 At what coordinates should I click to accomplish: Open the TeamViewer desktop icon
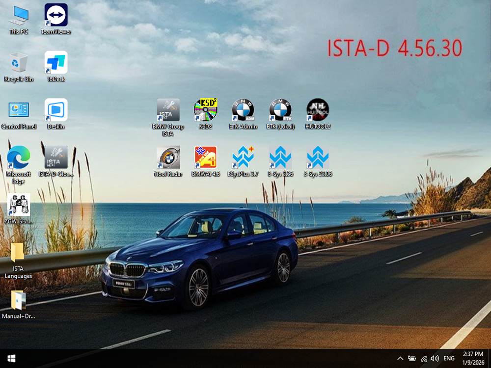[56, 15]
